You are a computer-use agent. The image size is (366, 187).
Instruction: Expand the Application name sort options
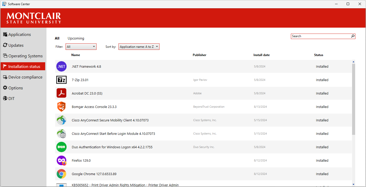[139, 46]
